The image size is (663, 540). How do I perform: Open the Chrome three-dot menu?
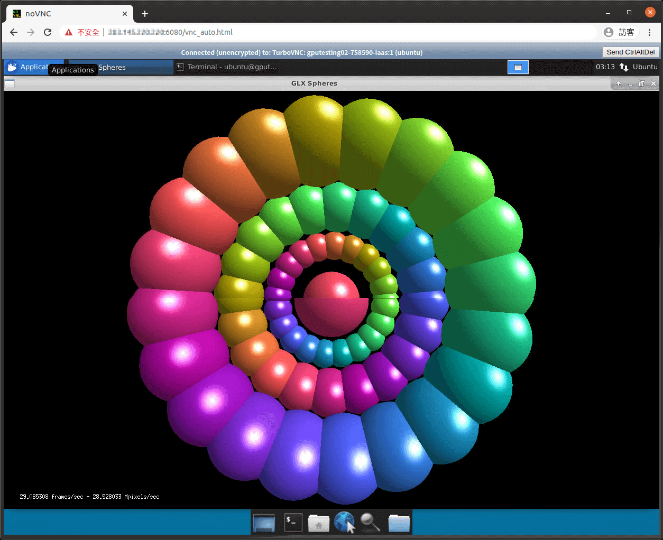pyautogui.click(x=650, y=32)
